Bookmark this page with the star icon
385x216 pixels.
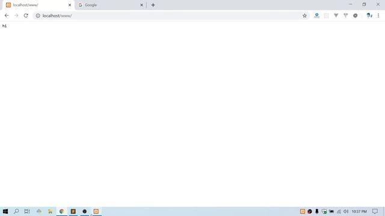pyautogui.click(x=304, y=16)
